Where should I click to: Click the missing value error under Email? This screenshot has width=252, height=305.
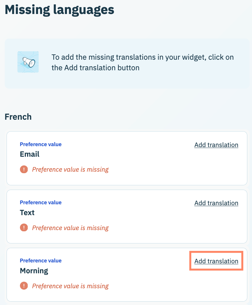point(70,169)
